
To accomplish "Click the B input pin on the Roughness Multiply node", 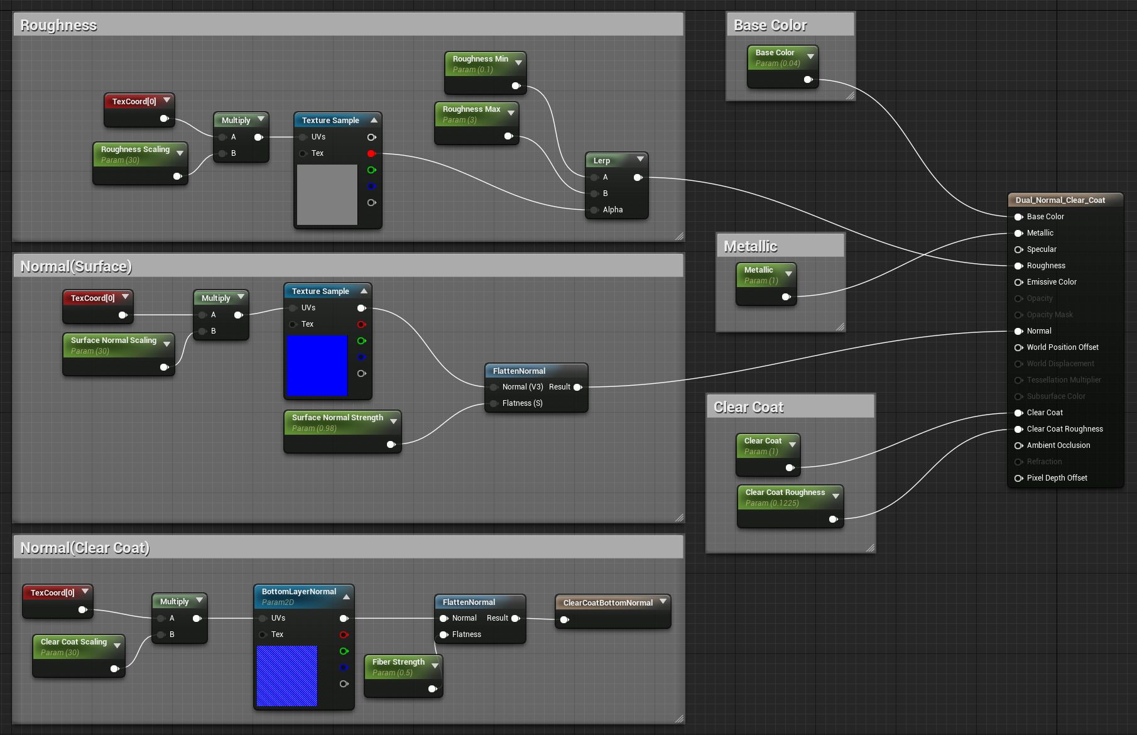I will pyautogui.click(x=222, y=153).
